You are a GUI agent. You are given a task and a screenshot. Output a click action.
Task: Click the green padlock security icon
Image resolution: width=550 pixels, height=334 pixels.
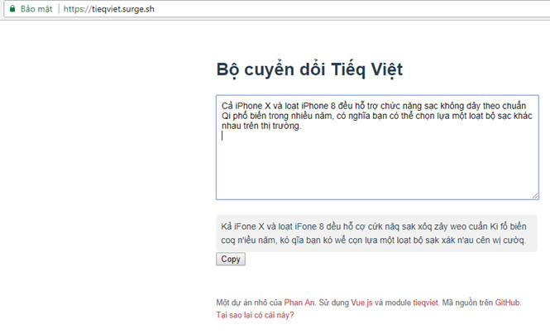pyautogui.click(x=12, y=9)
